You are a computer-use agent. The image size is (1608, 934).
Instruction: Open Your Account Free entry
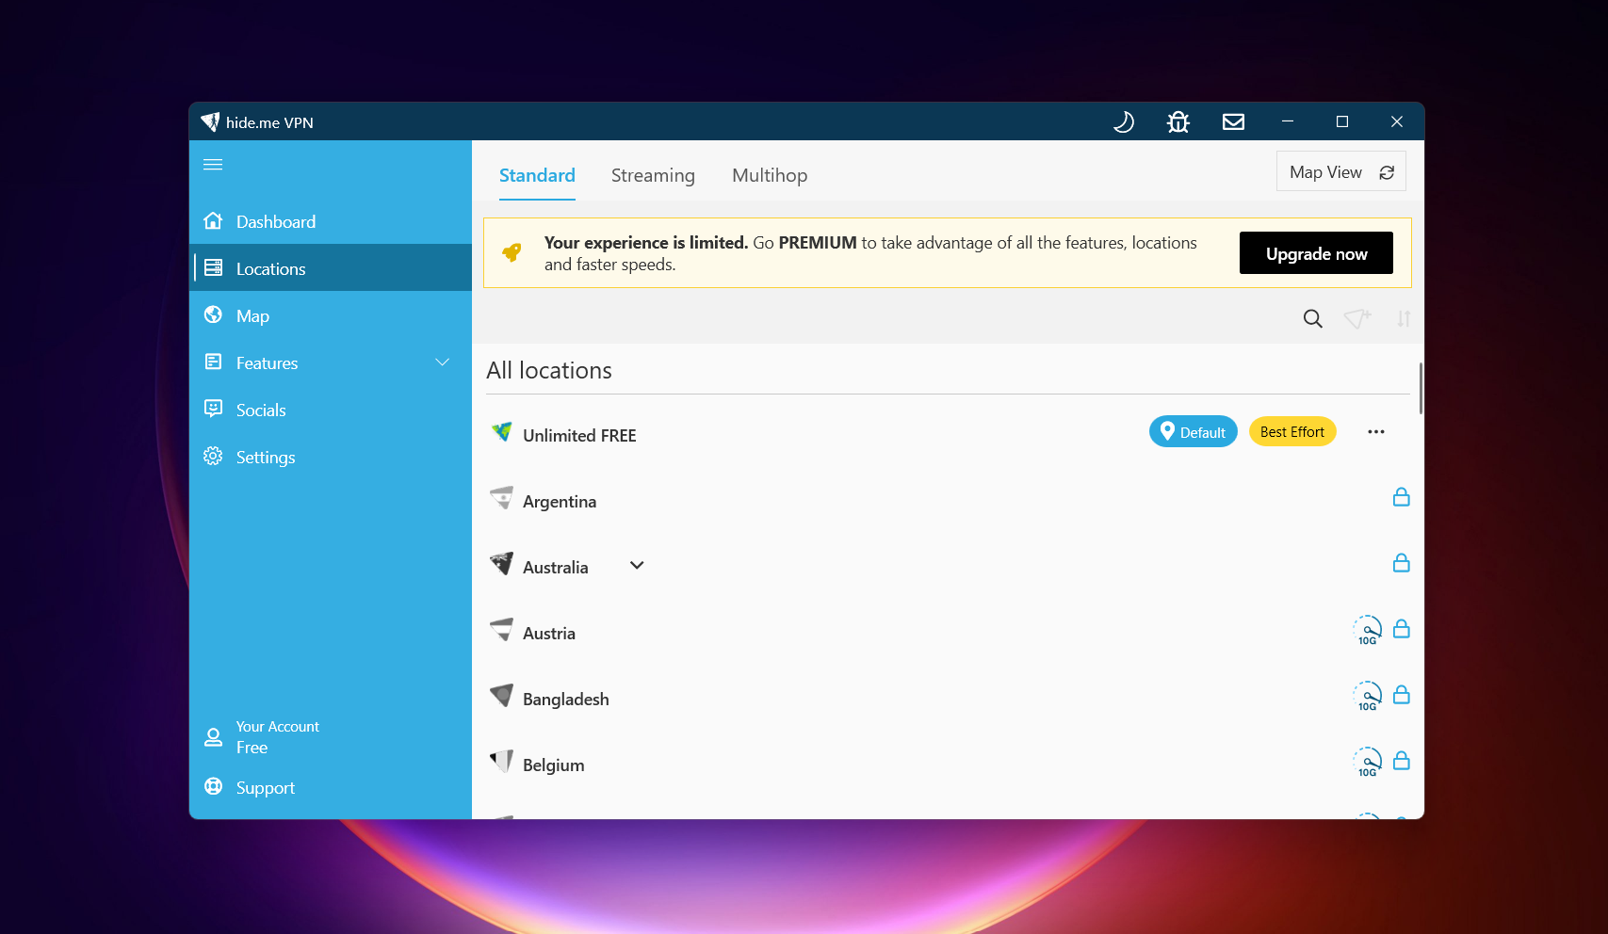[x=331, y=736]
